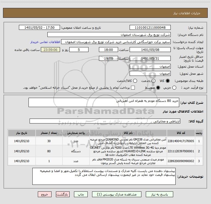
Task: Click the گروه کالا field ارتباطی و مخابراتی
Action: [x=105, y=121]
